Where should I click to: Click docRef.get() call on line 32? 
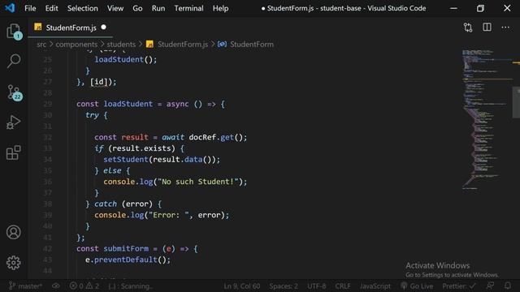217,137
